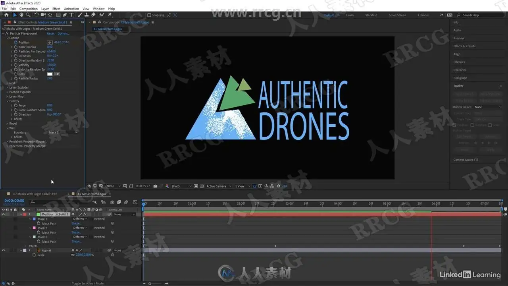Expand the Grid property group
508x286 pixels.
click(x=7, y=83)
